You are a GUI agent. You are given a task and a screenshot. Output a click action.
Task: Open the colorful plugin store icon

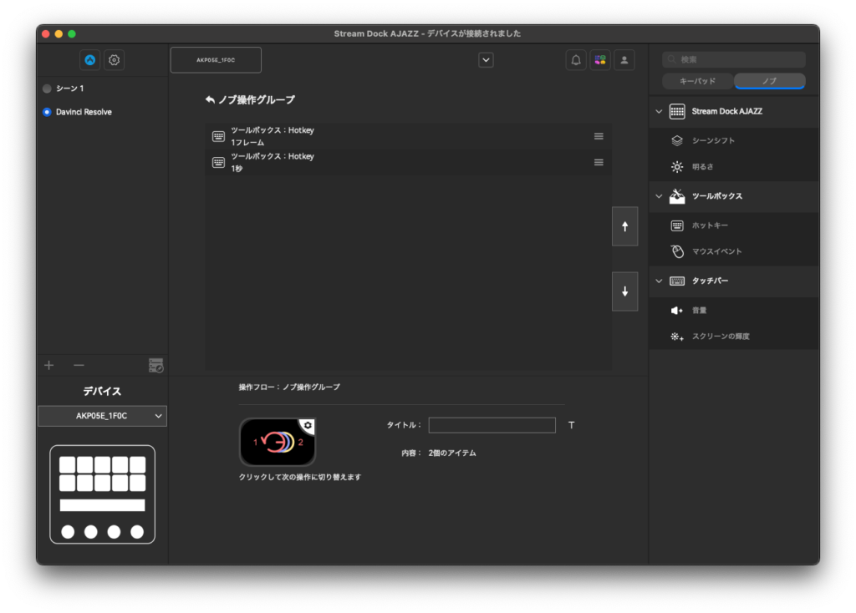coord(599,59)
